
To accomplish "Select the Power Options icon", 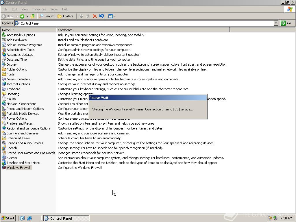I will (x=4, y=118).
